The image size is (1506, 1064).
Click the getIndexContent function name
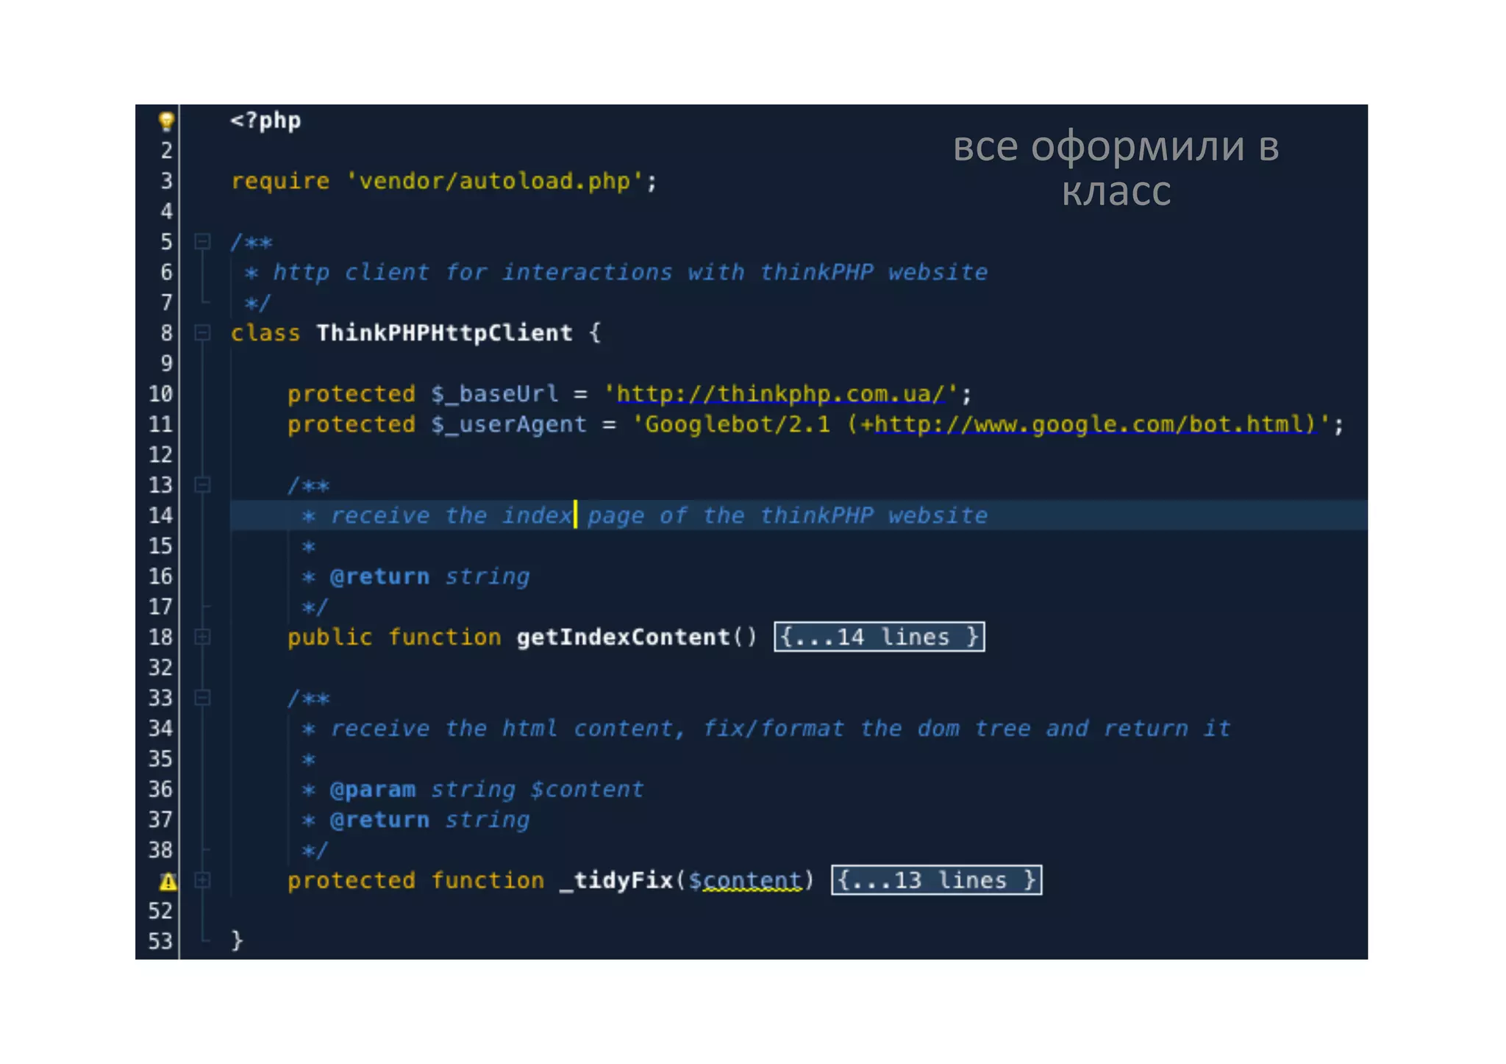(x=623, y=637)
